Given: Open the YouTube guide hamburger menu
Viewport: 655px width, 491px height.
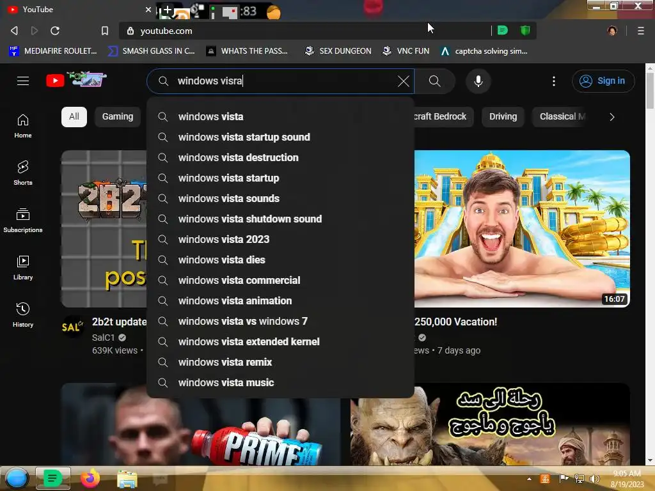Looking at the screenshot, I should 23,81.
